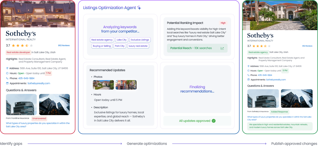Click the Phone icon in left listing card
Viewport: 318px width, 146px height.
[x=7, y=78]
